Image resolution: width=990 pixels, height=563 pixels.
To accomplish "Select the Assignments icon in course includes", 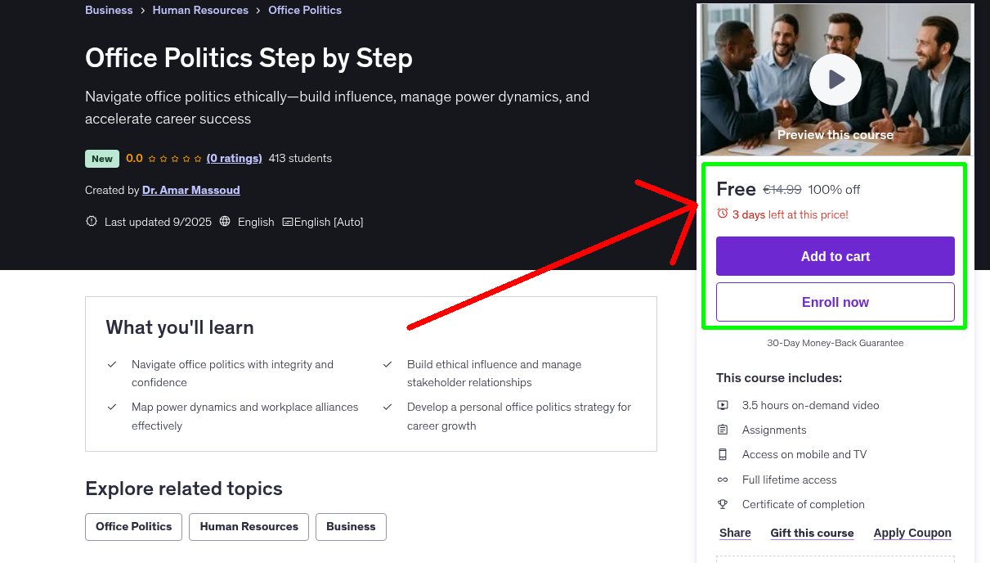I will (x=723, y=429).
